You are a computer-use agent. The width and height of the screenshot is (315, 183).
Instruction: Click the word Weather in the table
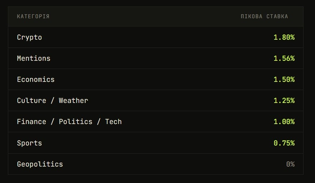(74, 100)
